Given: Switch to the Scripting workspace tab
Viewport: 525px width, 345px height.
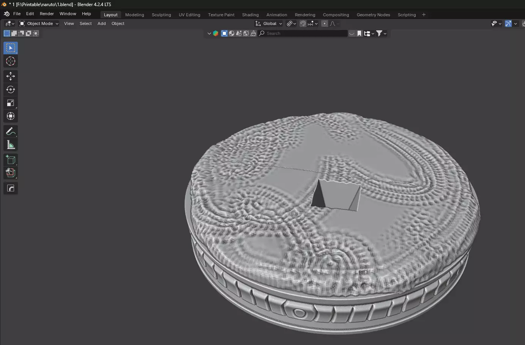Looking at the screenshot, I should coord(407,15).
